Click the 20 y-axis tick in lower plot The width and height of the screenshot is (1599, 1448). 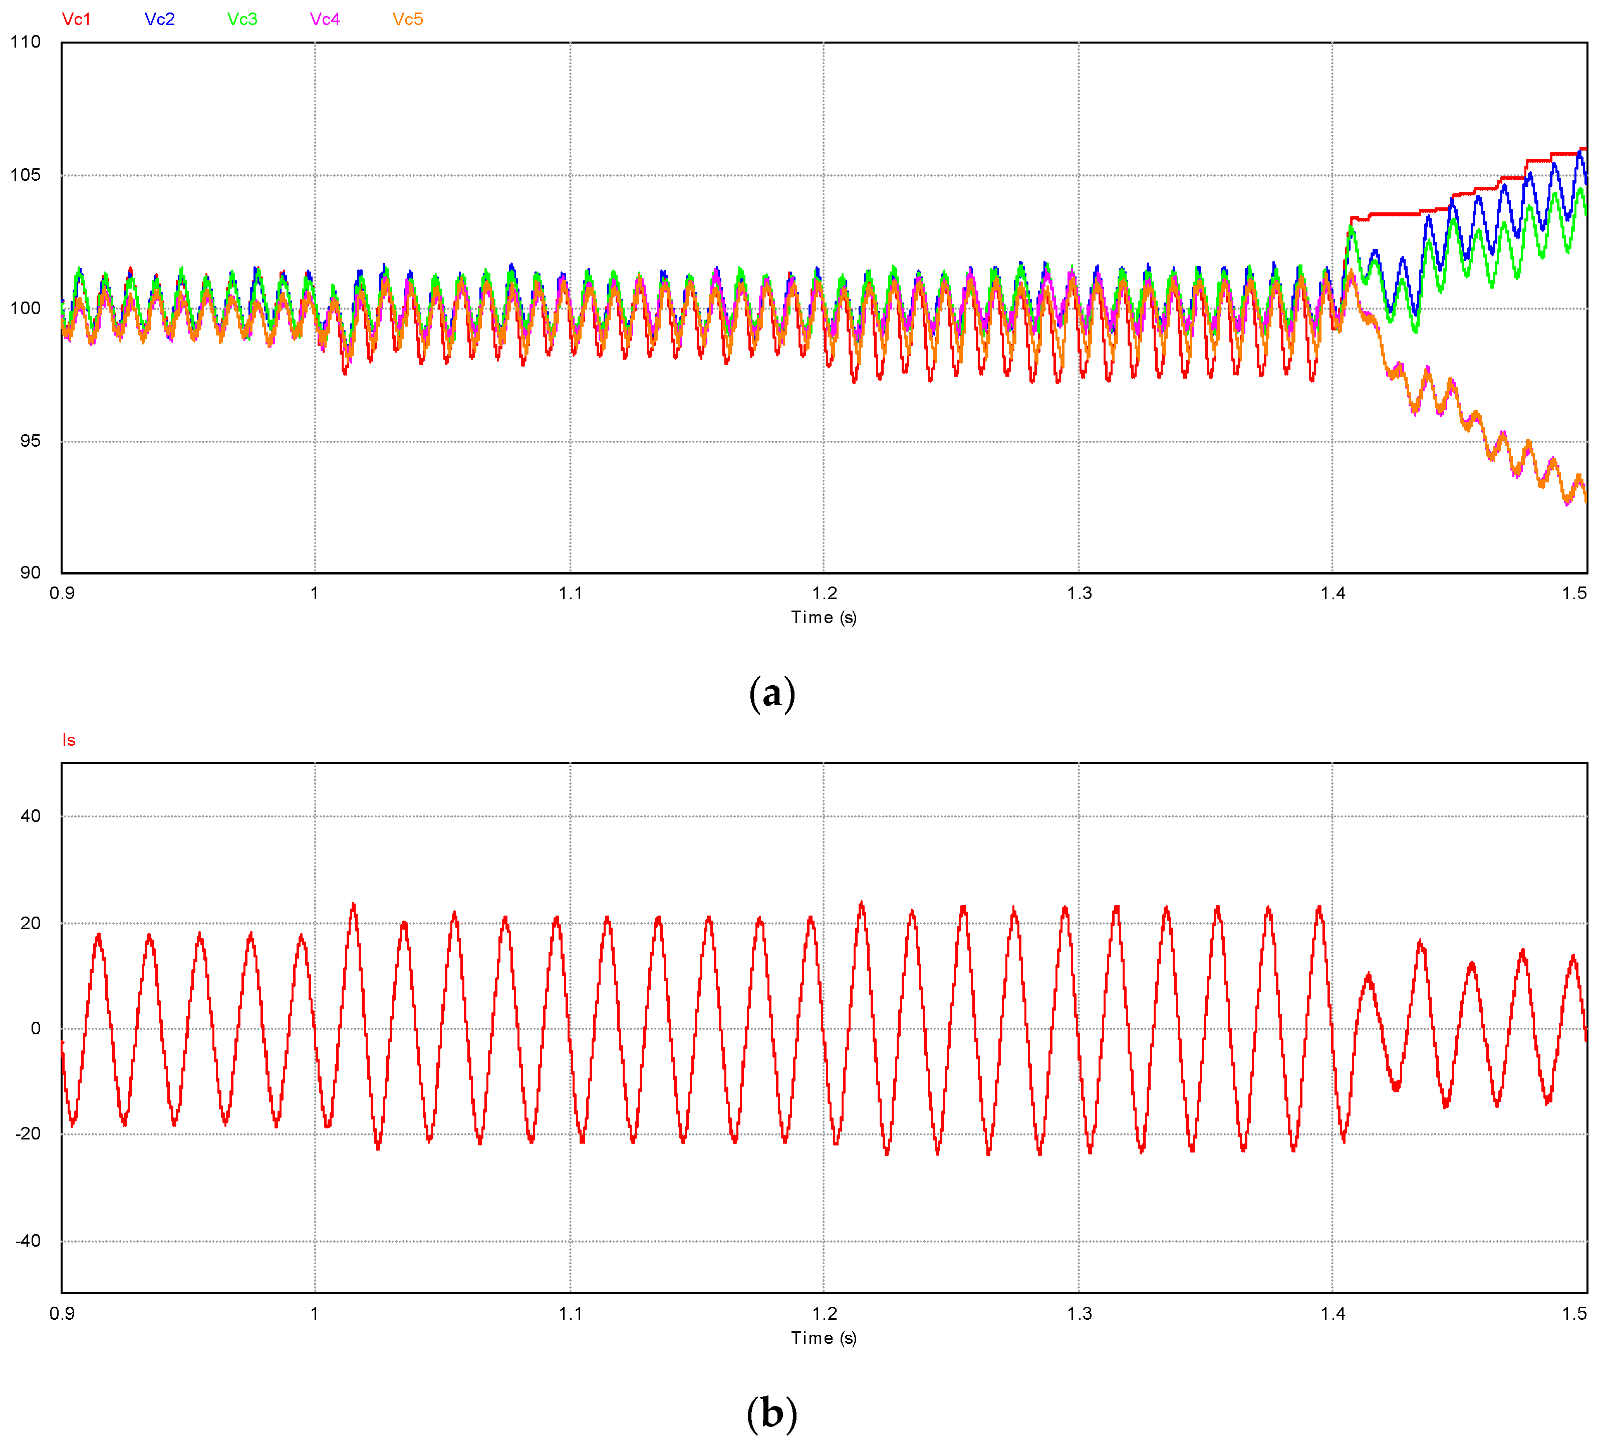click(x=30, y=923)
